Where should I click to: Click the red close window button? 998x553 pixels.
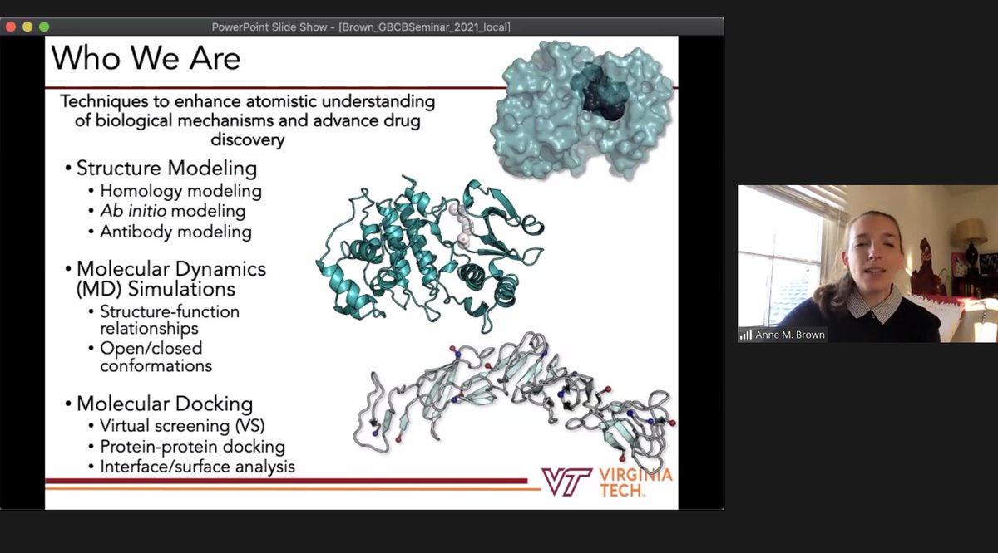click(x=11, y=27)
